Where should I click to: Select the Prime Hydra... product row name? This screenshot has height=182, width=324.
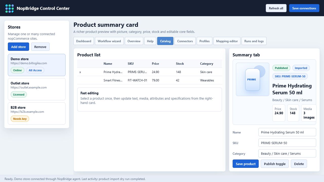(x=113, y=72)
